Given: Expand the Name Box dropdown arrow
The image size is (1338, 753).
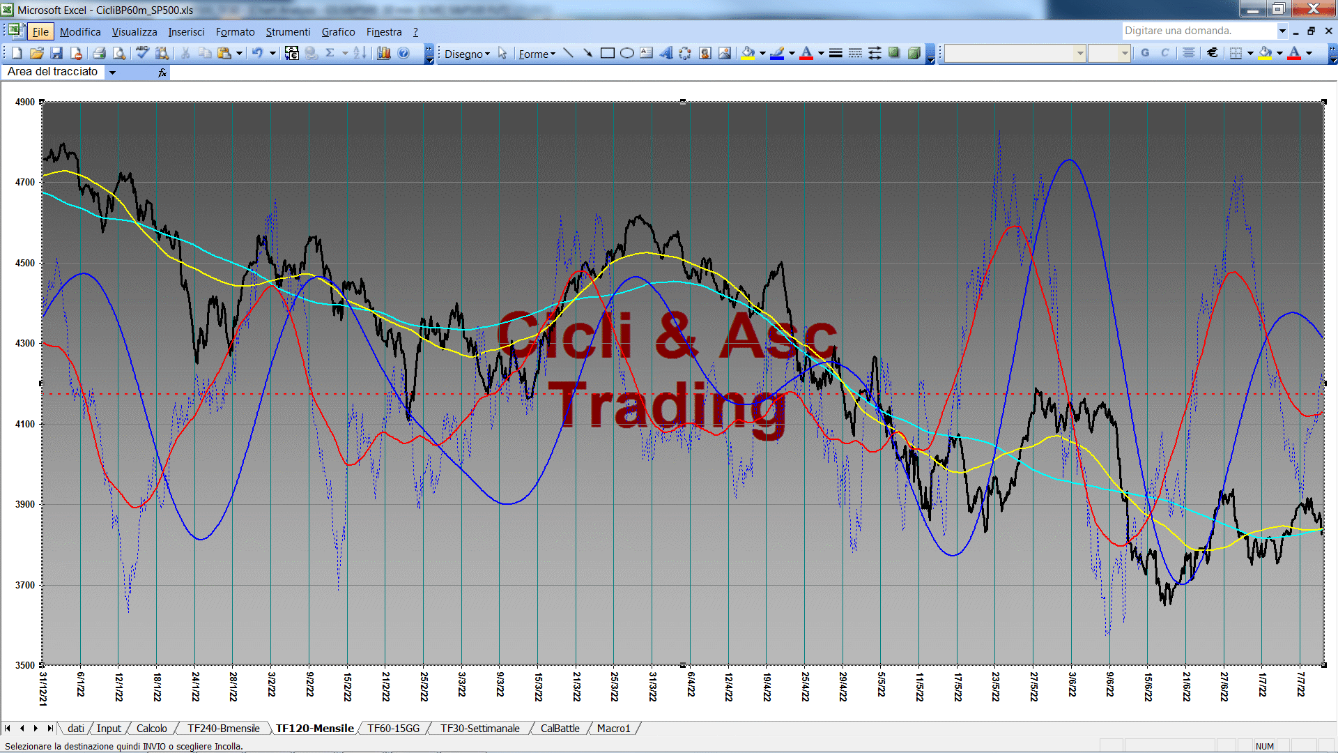Looking at the screenshot, I should pos(112,72).
